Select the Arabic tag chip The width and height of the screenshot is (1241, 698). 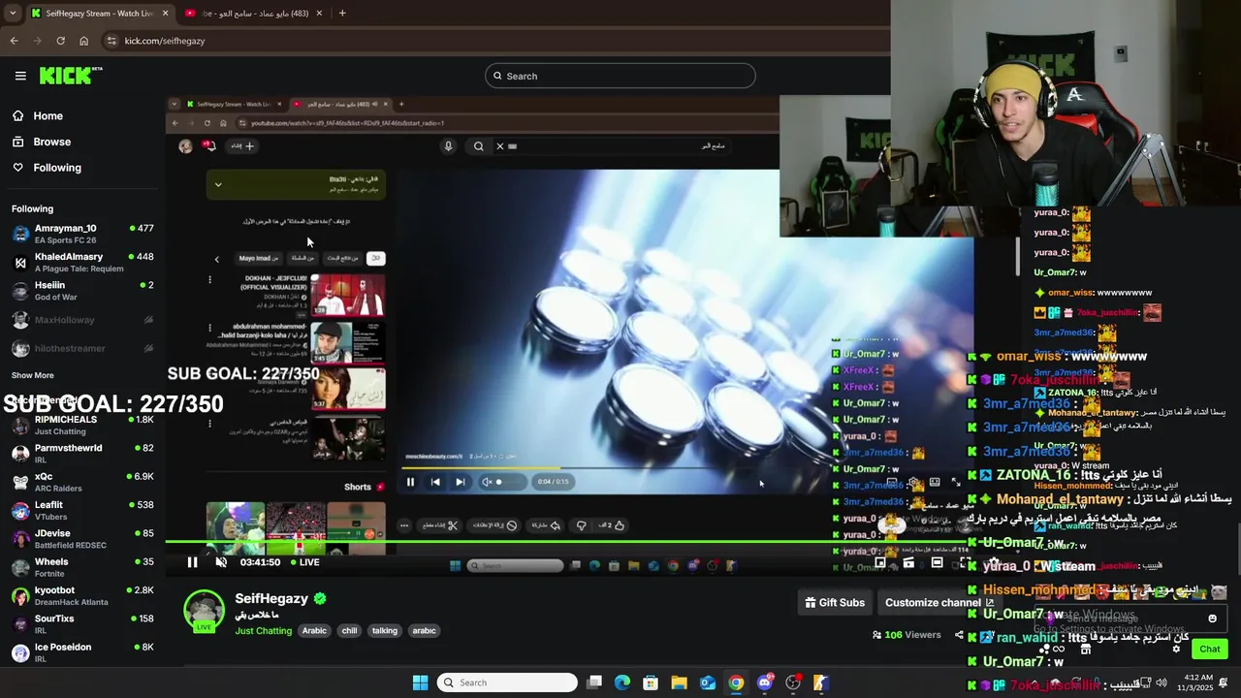(314, 631)
